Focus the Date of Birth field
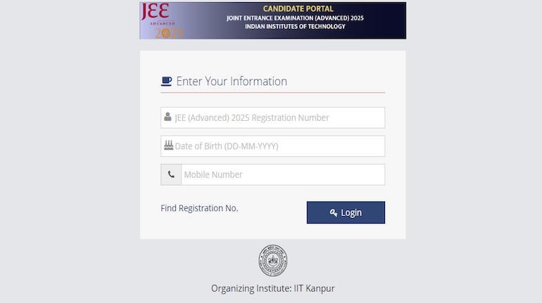This screenshot has height=303, width=542. coord(278,146)
